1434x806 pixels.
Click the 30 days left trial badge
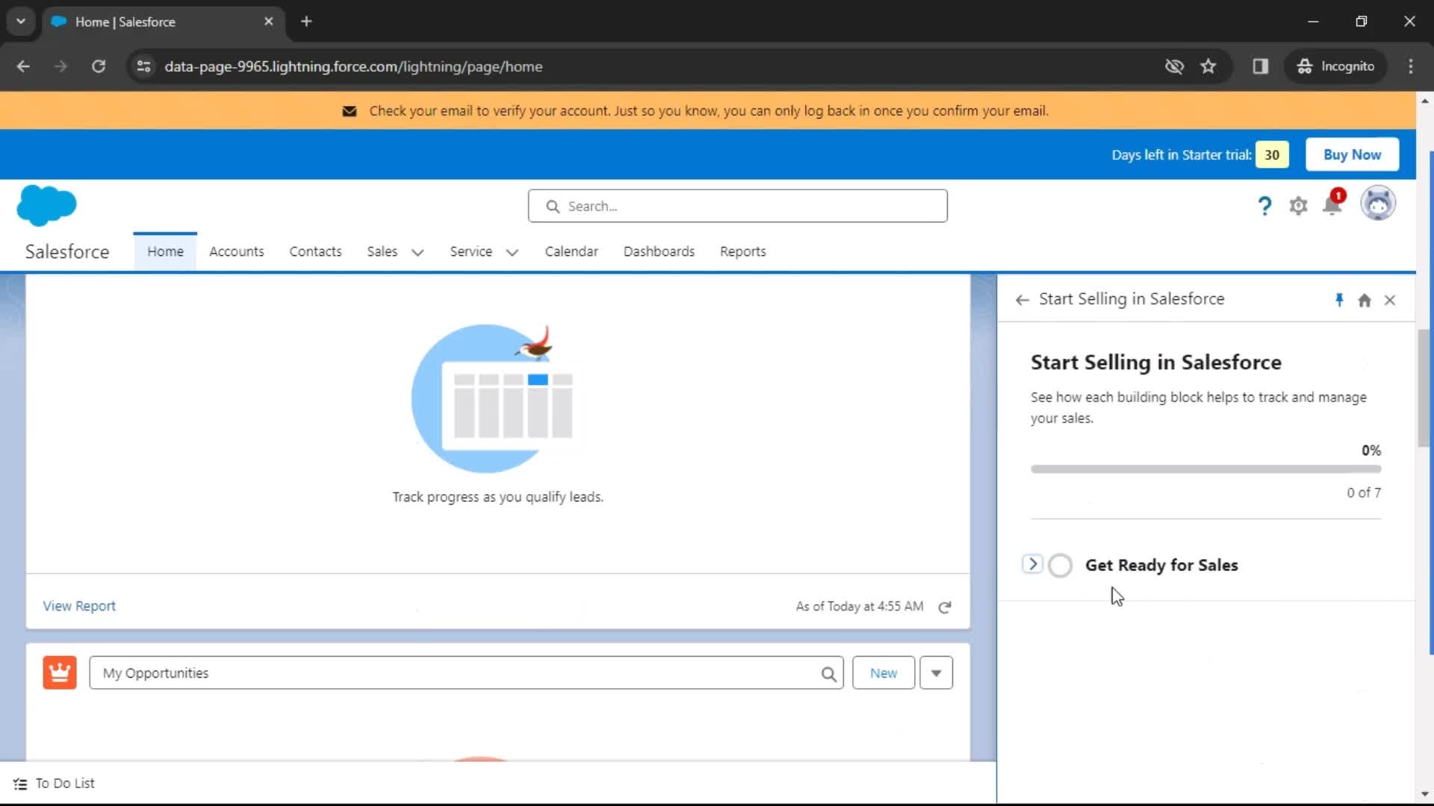pos(1272,155)
